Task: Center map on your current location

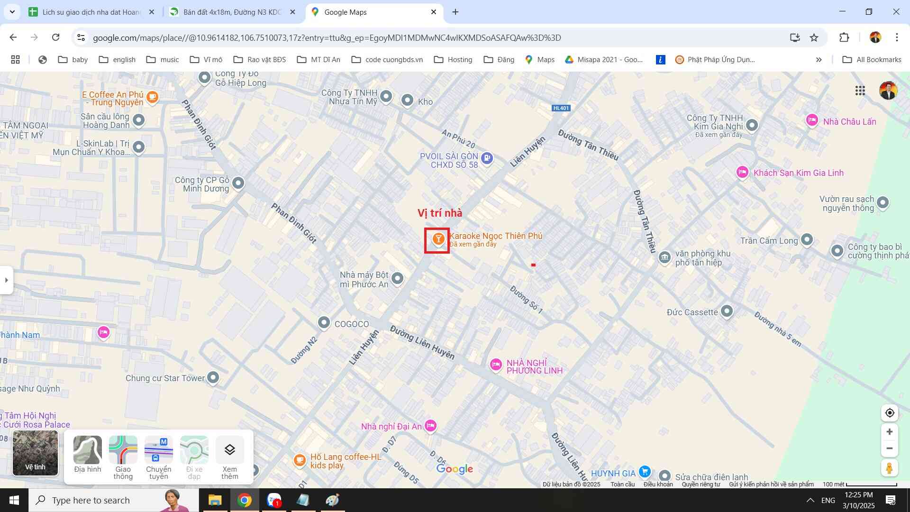Action: pyautogui.click(x=890, y=413)
